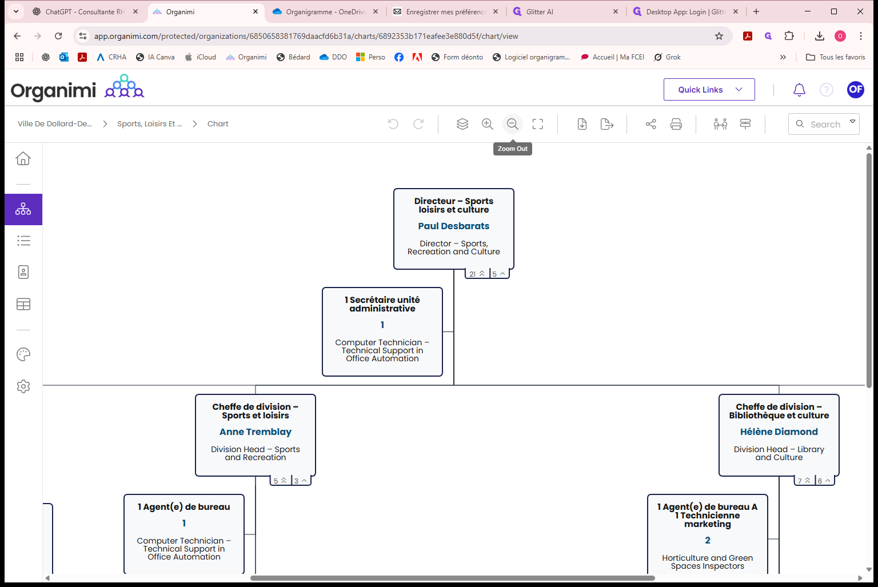Click the notifications bell icon

pyautogui.click(x=799, y=90)
